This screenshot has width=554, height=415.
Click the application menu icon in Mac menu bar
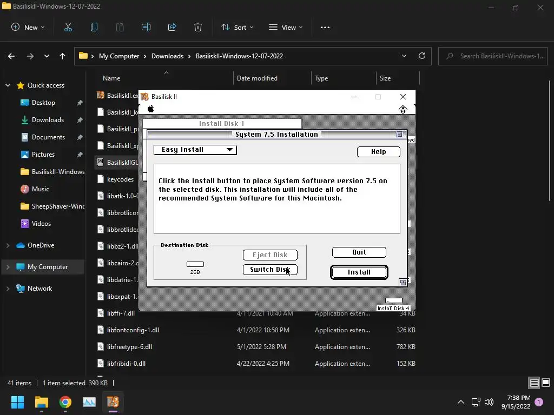(403, 109)
